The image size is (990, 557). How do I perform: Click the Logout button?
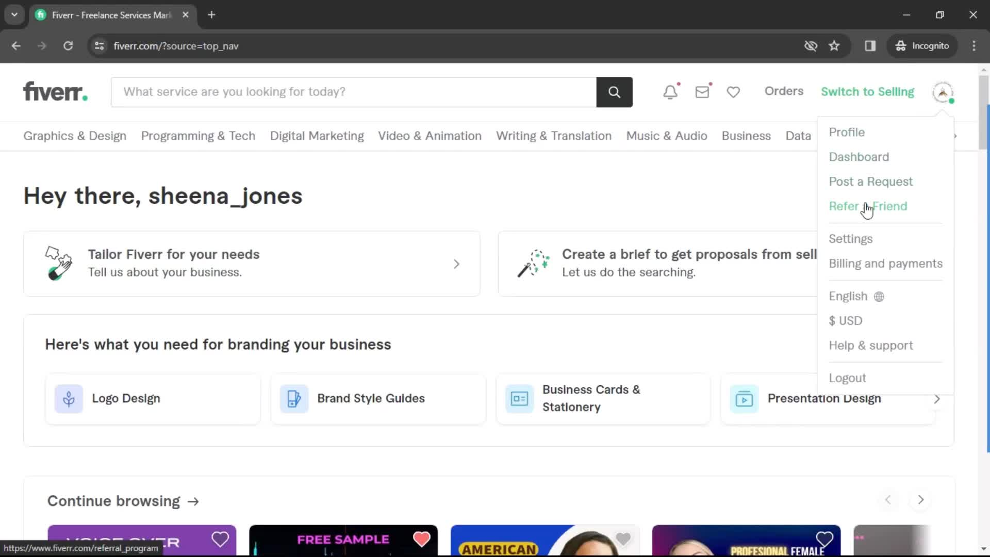(847, 378)
